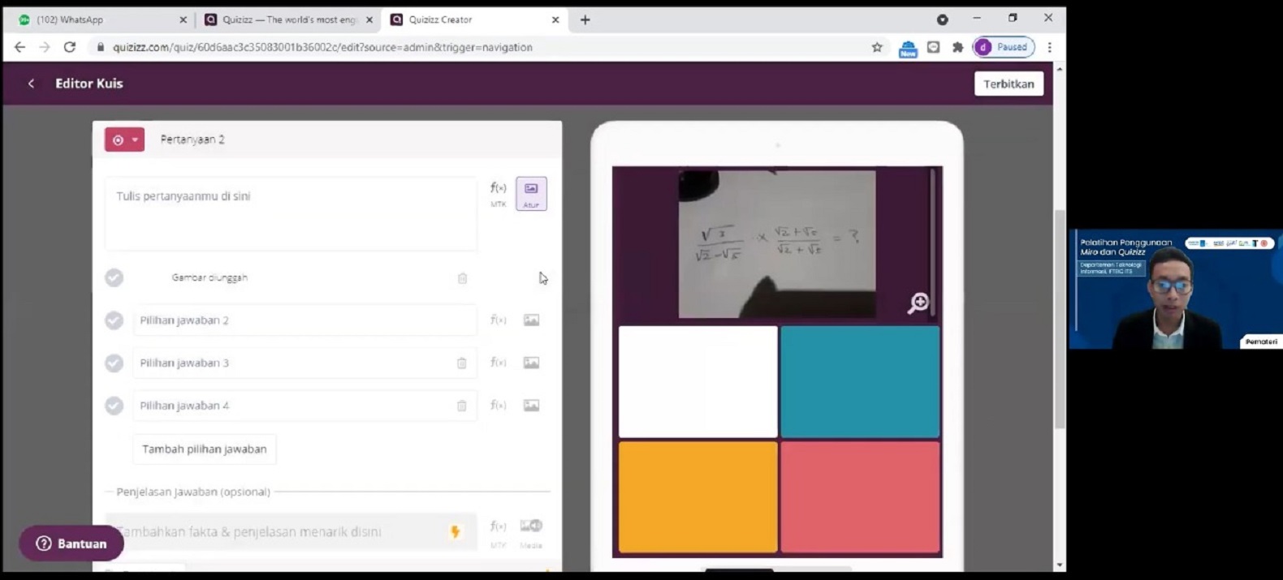Select the orange answer tile in preview

click(698, 496)
